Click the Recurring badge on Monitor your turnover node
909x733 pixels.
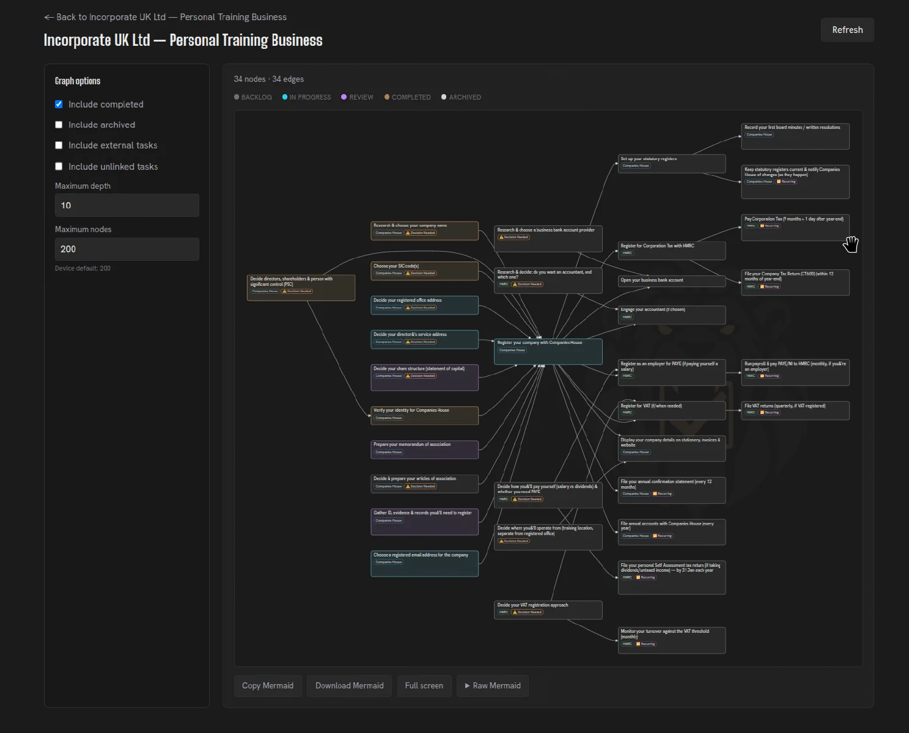click(x=646, y=644)
